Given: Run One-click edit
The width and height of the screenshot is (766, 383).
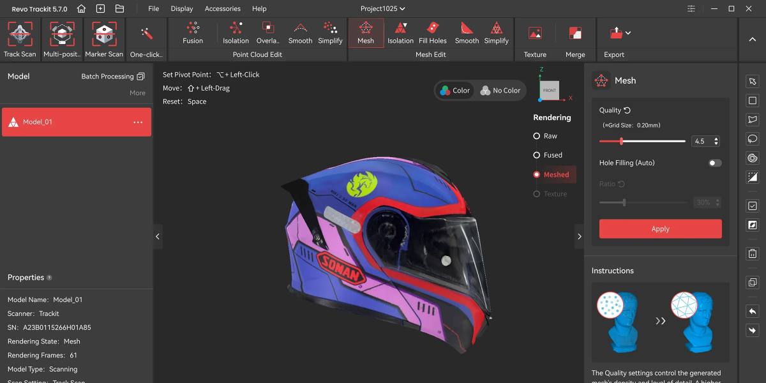Looking at the screenshot, I should coord(146,36).
